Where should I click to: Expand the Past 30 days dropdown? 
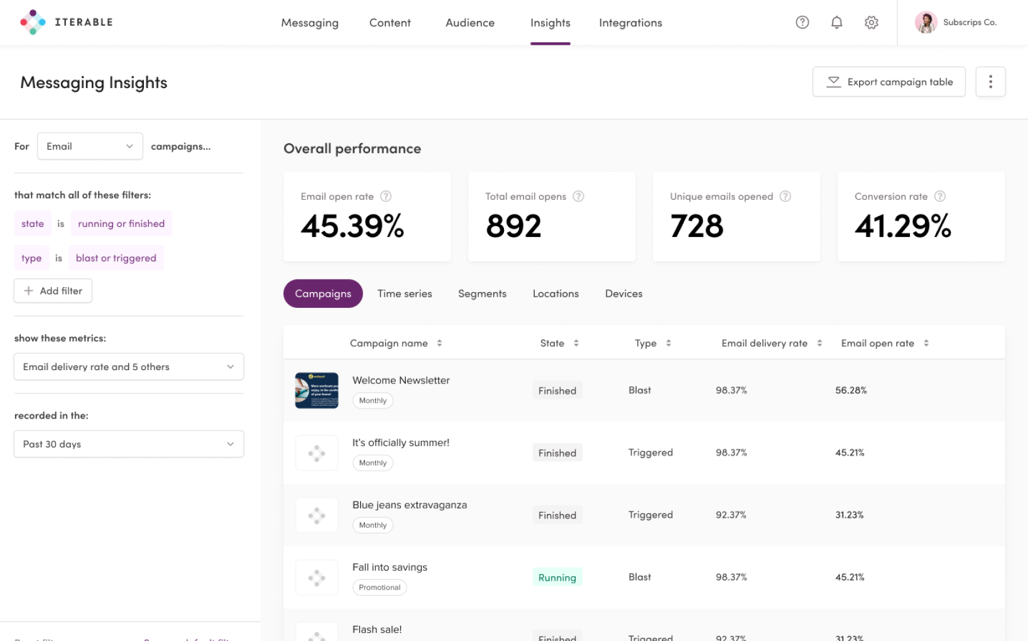(129, 444)
